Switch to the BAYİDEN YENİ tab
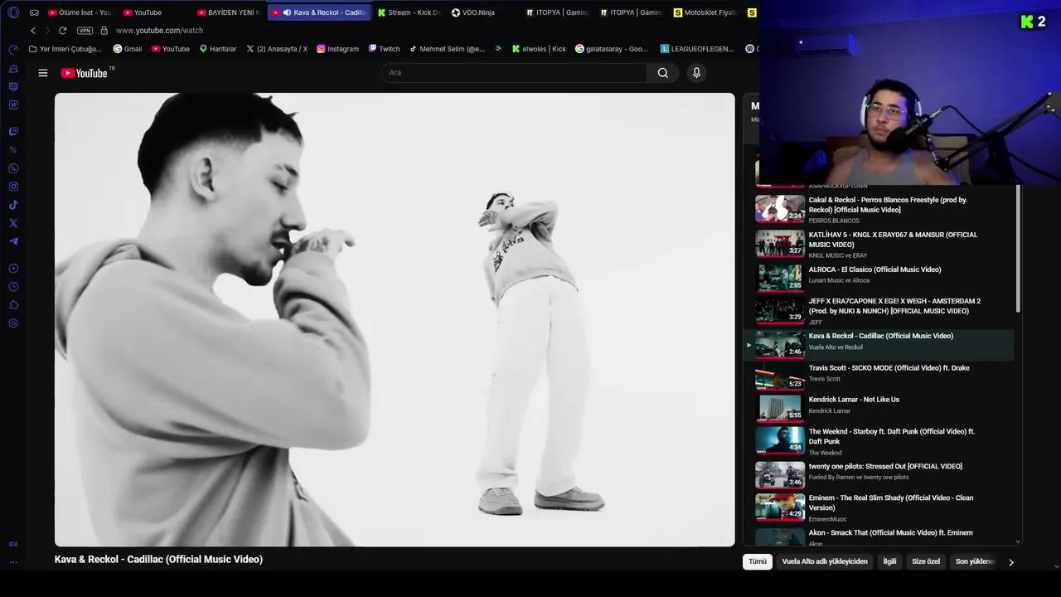1061x597 pixels. (x=228, y=12)
